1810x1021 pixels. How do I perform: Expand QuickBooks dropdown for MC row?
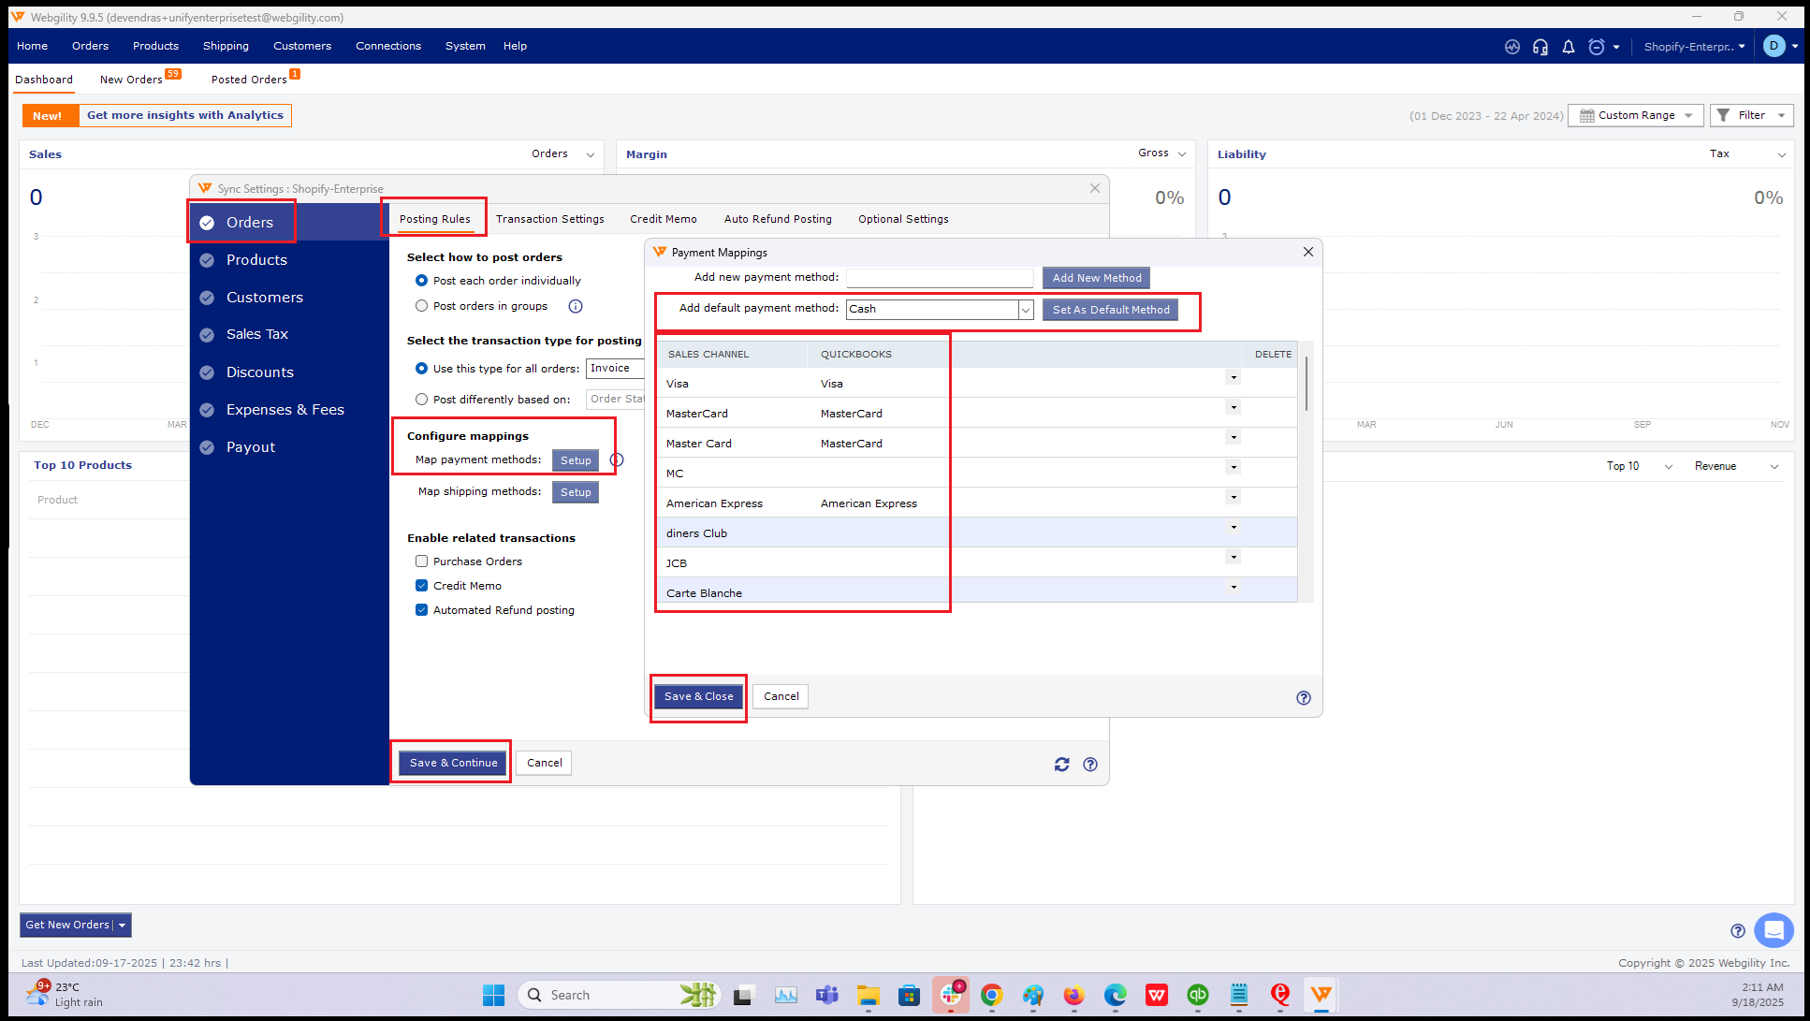pyautogui.click(x=1233, y=468)
